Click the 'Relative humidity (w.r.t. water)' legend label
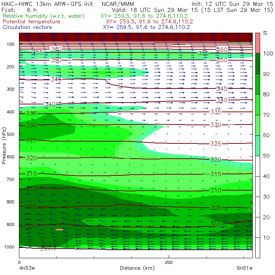This screenshot has height=275, width=275. pyautogui.click(x=44, y=16)
